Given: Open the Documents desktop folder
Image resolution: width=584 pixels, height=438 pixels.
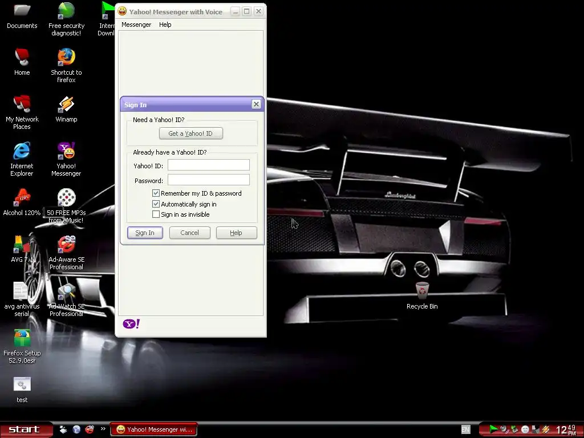Looking at the screenshot, I should click(22, 15).
